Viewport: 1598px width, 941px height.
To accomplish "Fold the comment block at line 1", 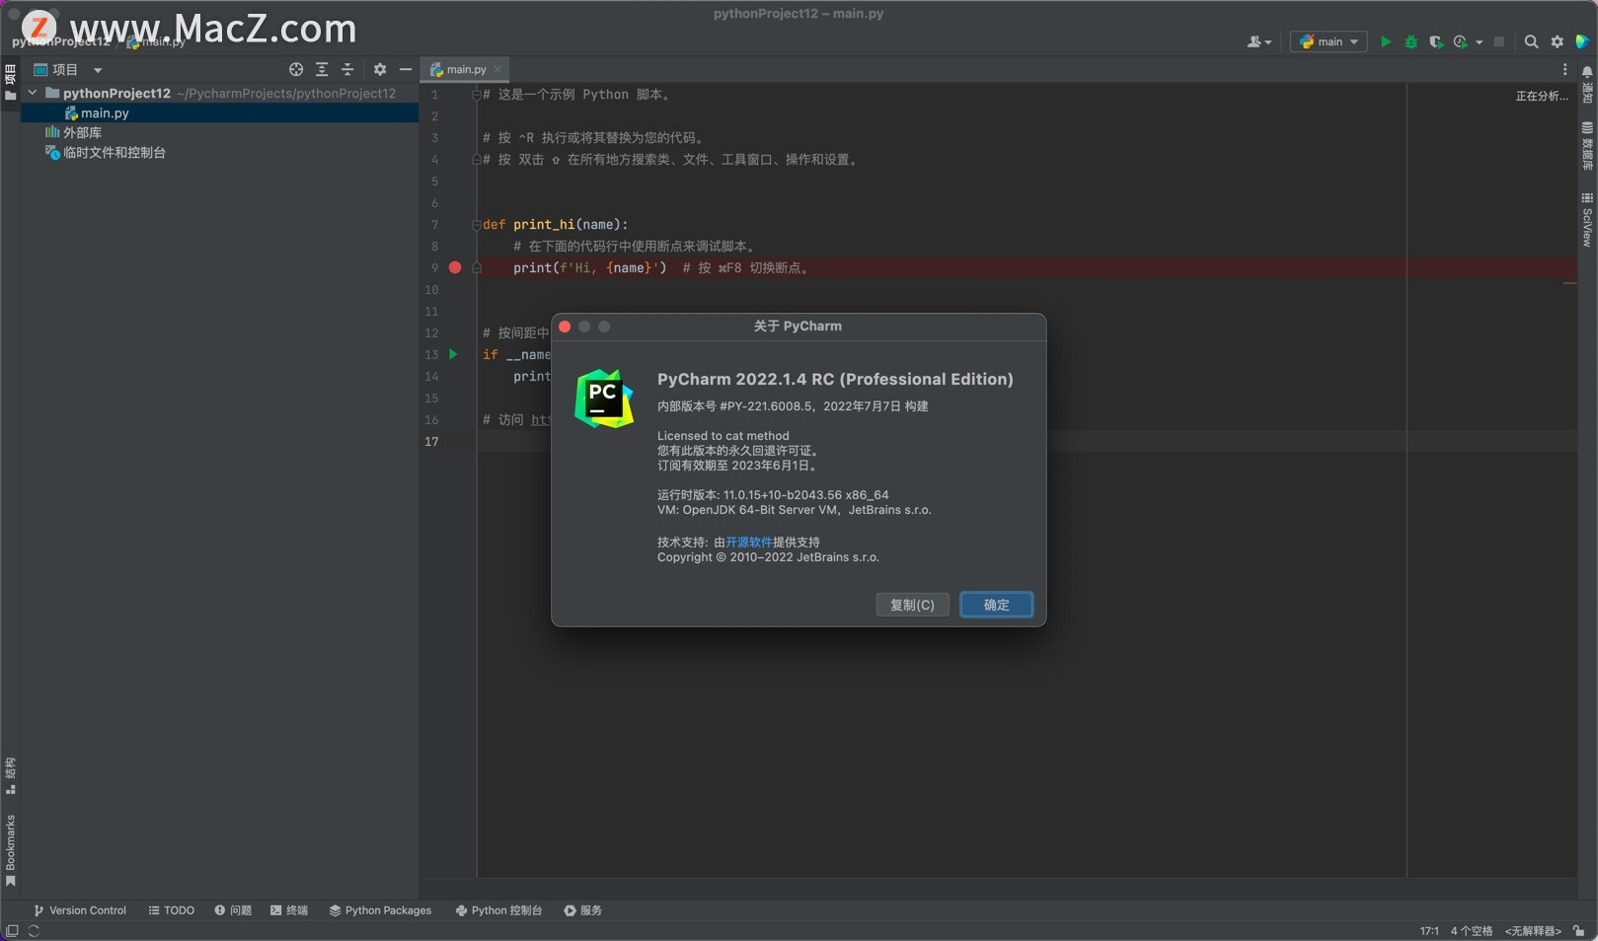I will pos(477,95).
